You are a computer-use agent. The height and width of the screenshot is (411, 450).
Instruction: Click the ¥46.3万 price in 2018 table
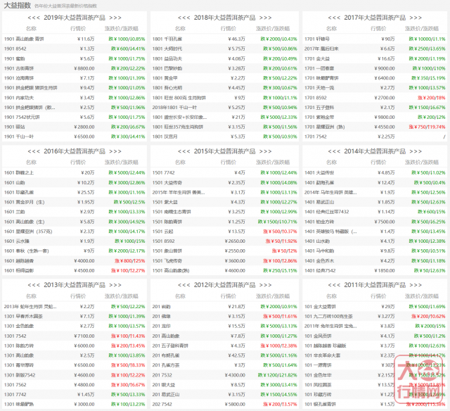(236, 39)
